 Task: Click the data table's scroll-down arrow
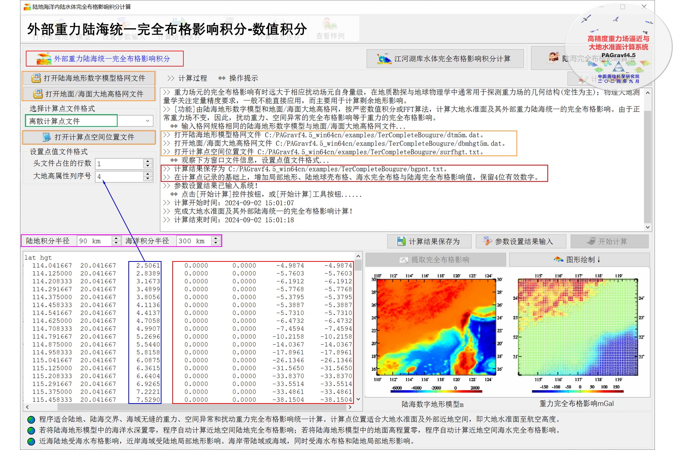coord(358,399)
